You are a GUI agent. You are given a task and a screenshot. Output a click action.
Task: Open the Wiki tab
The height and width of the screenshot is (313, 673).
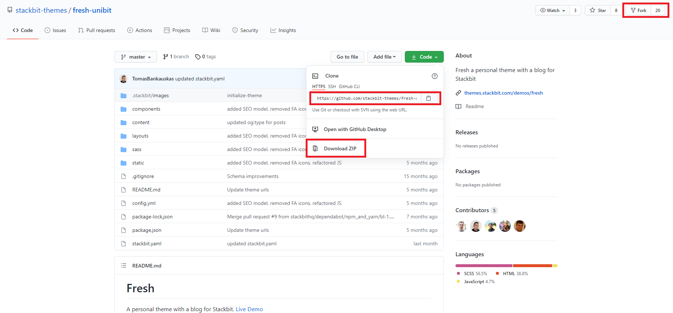[211, 30]
